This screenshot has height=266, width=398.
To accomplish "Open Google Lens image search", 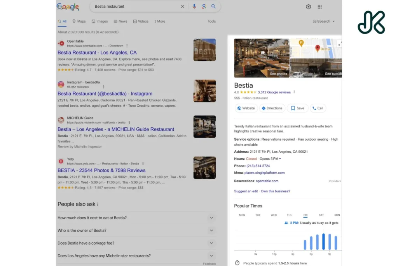I will click(x=204, y=6).
